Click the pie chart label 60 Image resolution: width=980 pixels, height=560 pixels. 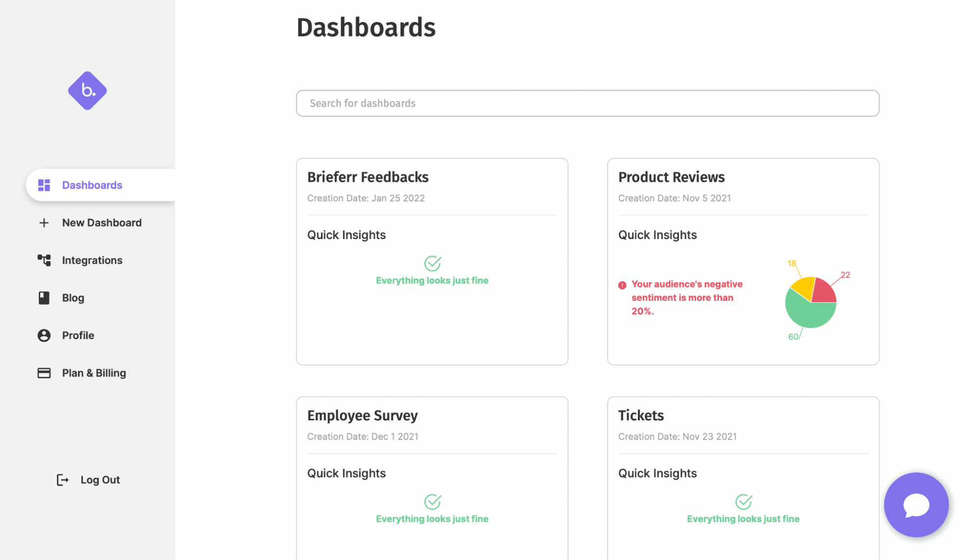pyautogui.click(x=793, y=337)
